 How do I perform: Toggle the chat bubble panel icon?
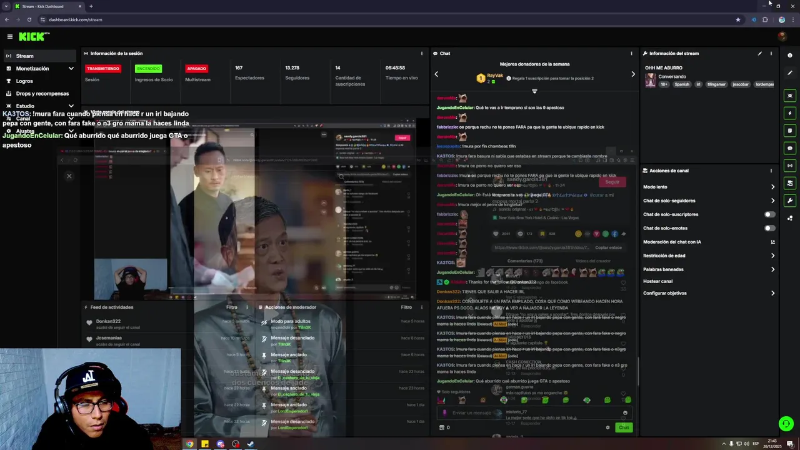(790, 148)
